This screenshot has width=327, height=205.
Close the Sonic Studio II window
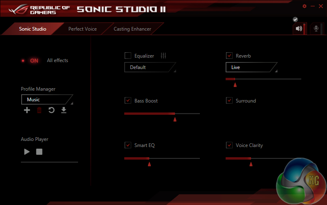(x=321, y=6)
